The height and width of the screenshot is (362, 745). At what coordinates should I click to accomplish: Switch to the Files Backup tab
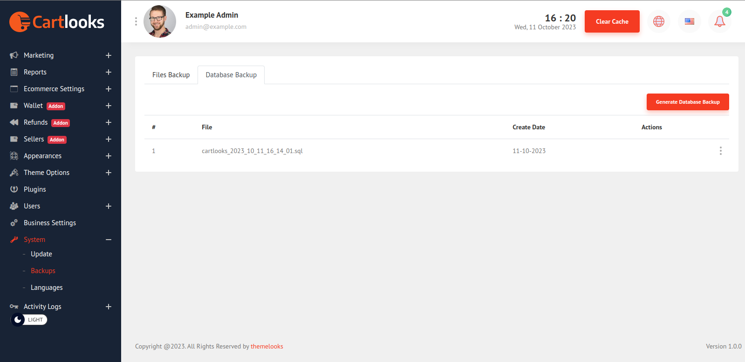pyautogui.click(x=171, y=75)
